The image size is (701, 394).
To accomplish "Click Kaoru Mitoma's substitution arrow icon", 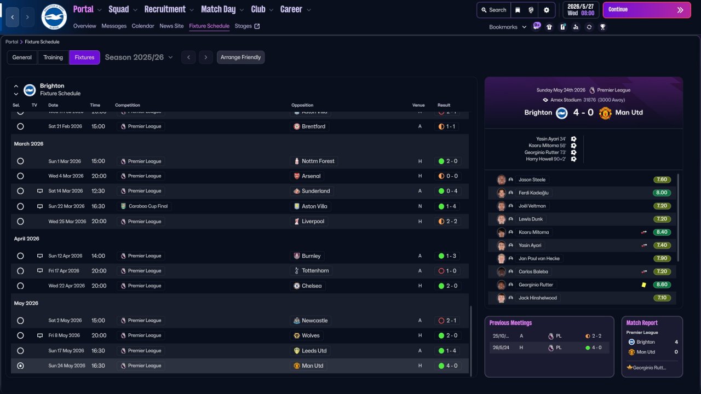I will (x=644, y=232).
